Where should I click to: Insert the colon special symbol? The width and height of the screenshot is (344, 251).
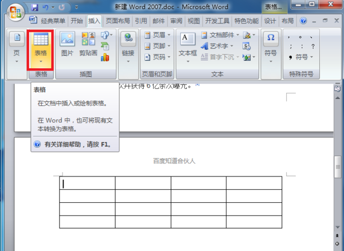point(302,46)
